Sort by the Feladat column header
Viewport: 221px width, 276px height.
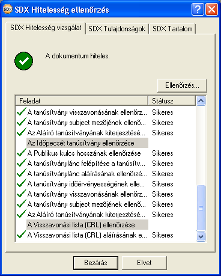pos(82,100)
